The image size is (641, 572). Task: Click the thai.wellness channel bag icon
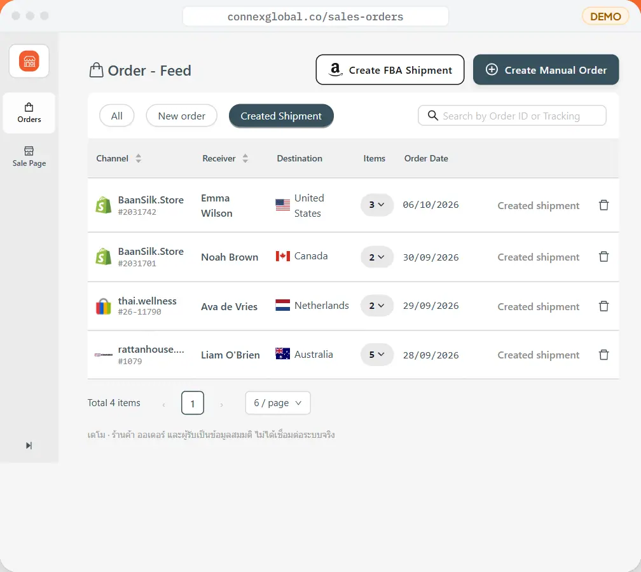point(104,306)
